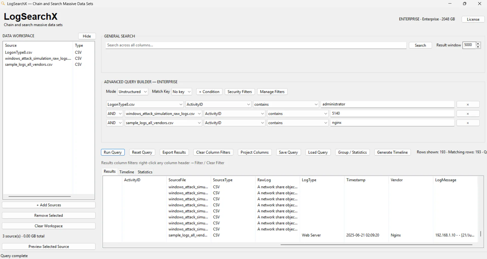Open Manage Filters
Viewport: 487px width, 259px height.
[272, 92]
